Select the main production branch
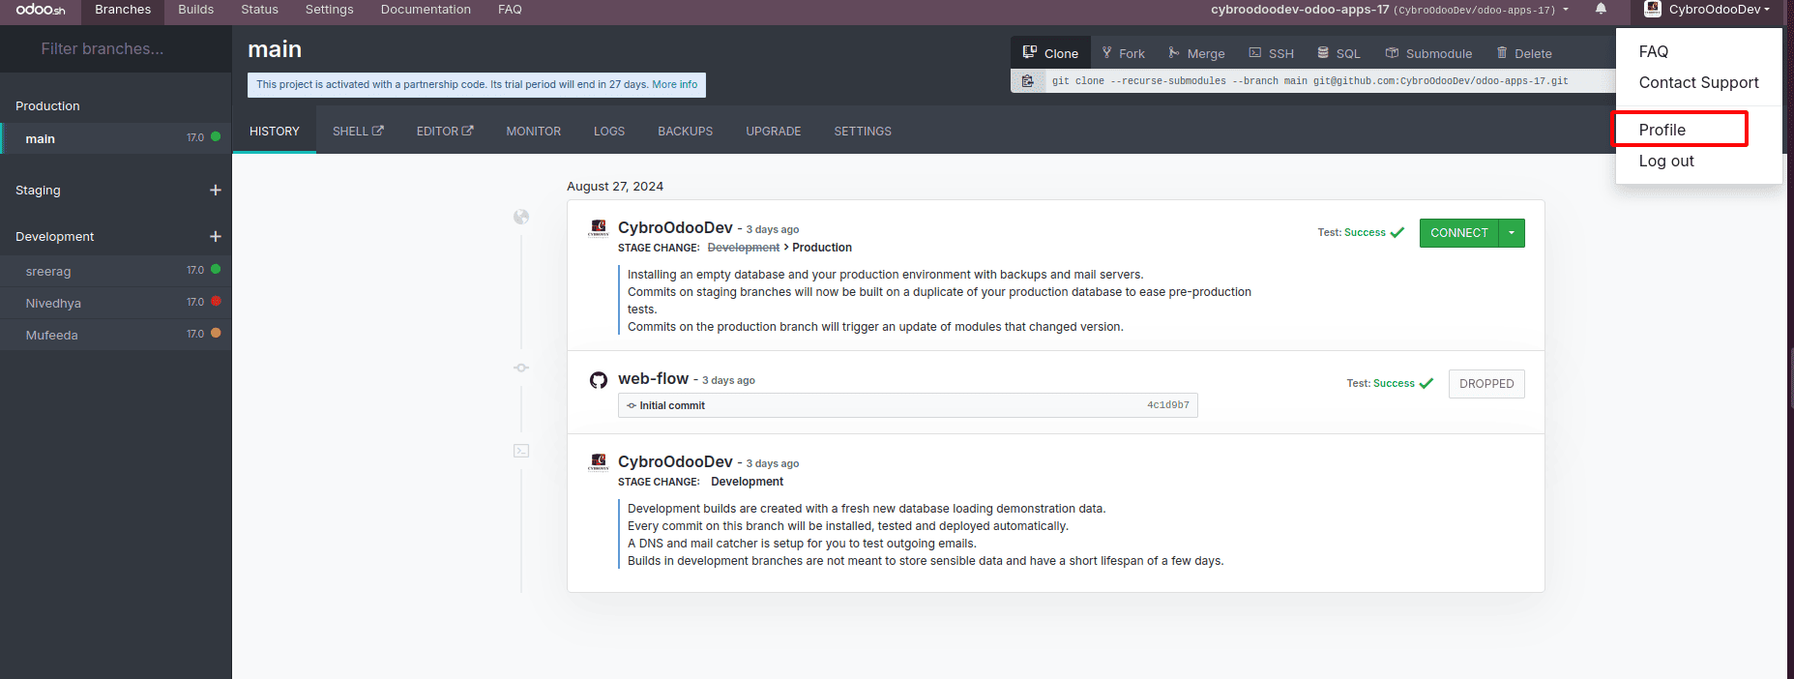 (x=116, y=138)
